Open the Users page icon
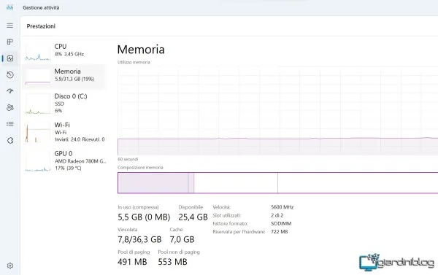Image resolution: width=438 pixels, height=275 pixels. point(10,107)
